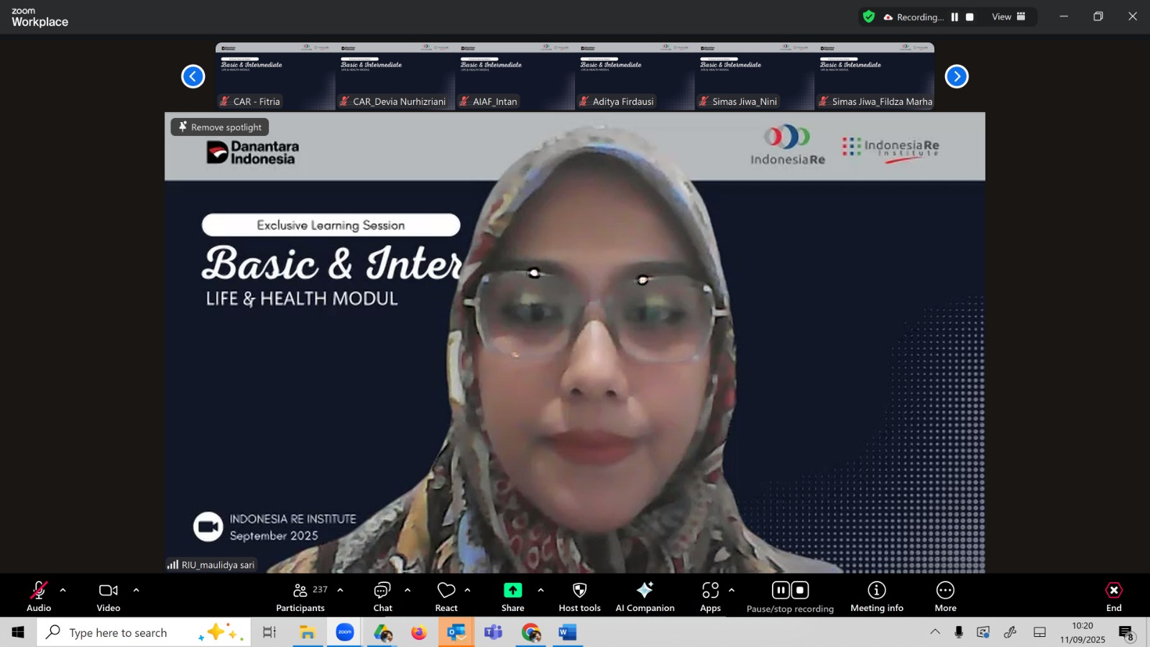This screenshot has height=647, width=1150.
Task: End the meeting
Action: (x=1113, y=596)
